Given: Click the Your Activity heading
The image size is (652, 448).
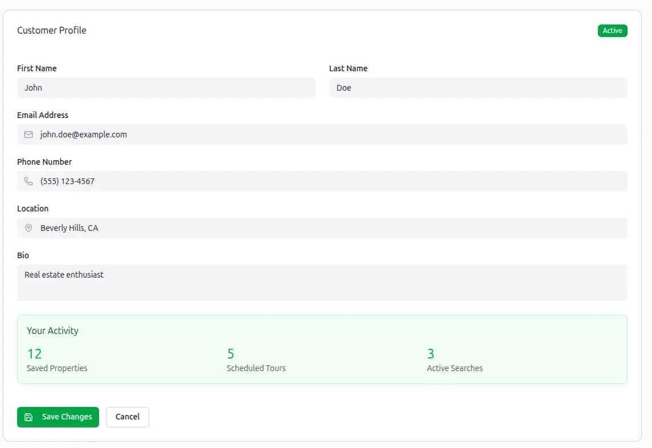Looking at the screenshot, I should (x=52, y=331).
